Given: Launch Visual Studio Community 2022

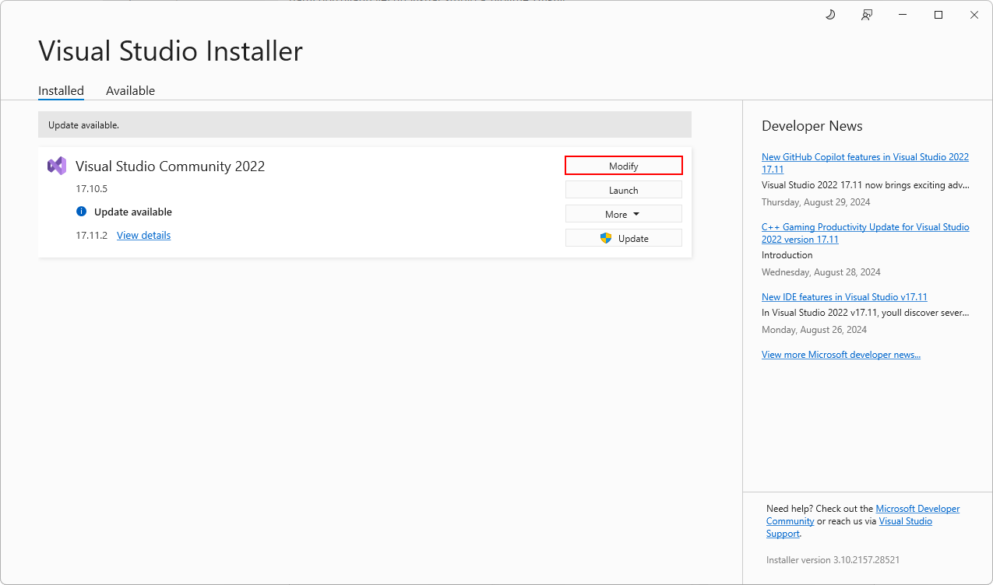Looking at the screenshot, I should (x=623, y=189).
